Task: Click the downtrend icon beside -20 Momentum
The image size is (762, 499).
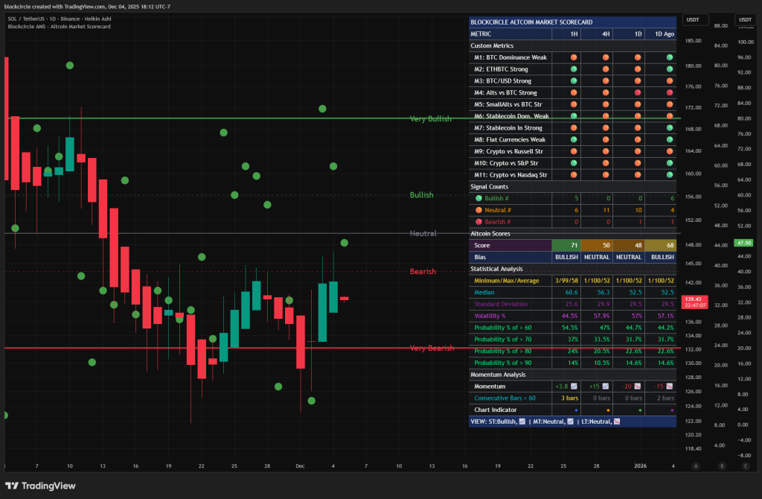Action: (x=638, y=386)
